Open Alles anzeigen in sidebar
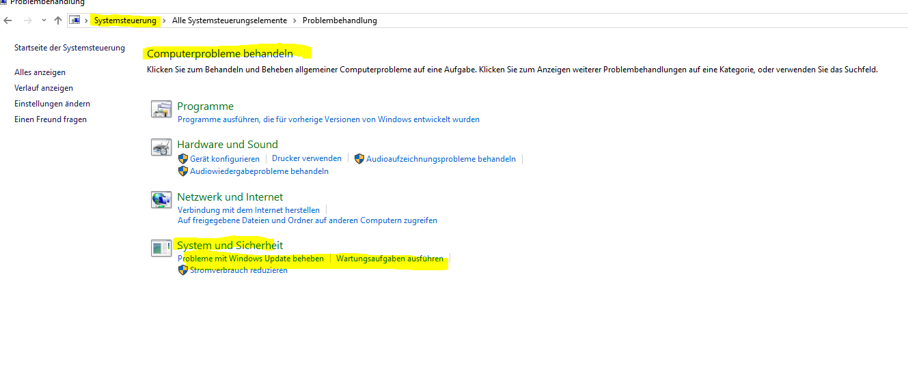Image resolution: width=908 pixels, height=391 pixels. (40, 72)
